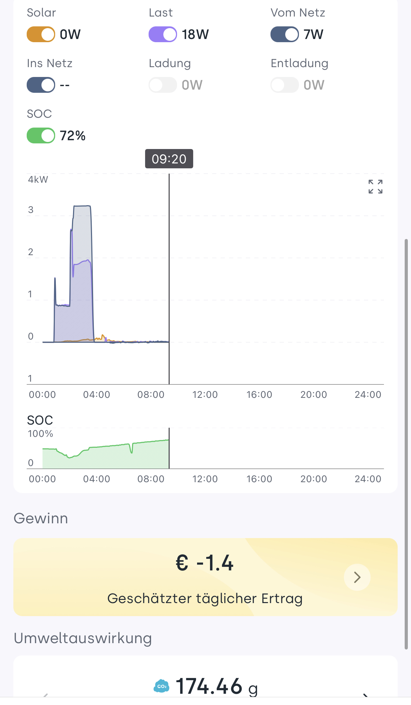Click the SOC chart green area
This screenshot has height=705, width=411.
105,458
